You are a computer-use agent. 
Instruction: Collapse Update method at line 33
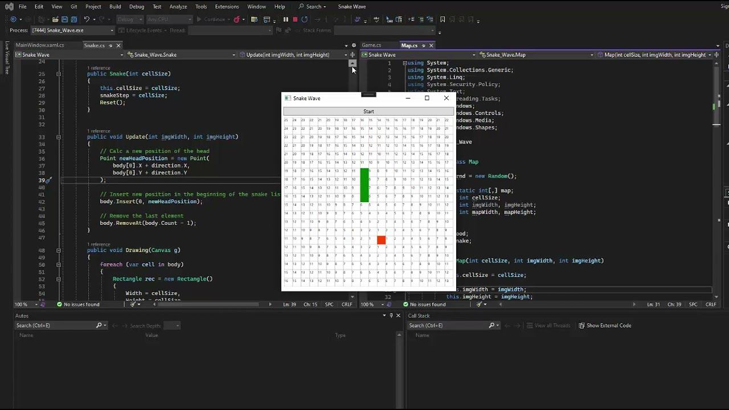58,137
